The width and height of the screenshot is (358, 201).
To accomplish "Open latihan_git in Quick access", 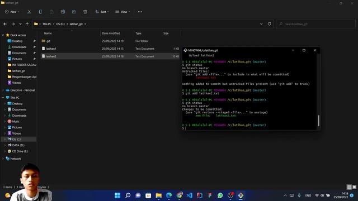I will tap(18, 71).
